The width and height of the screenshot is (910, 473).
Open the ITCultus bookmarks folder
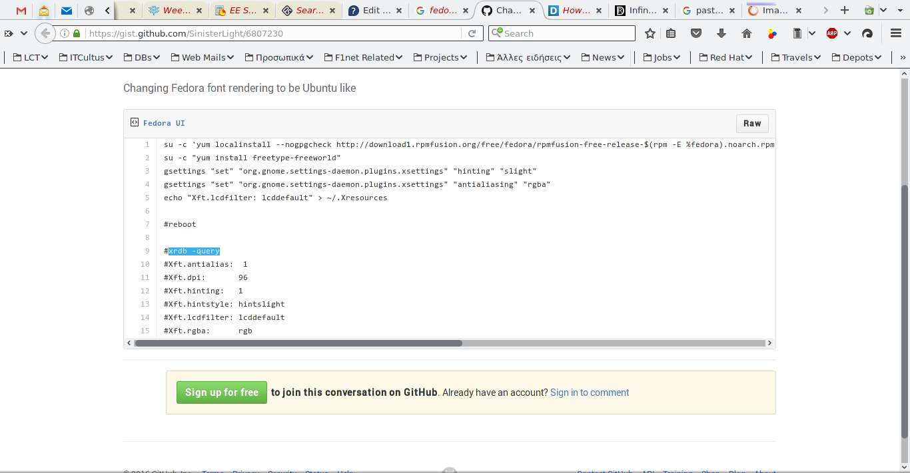86,57
